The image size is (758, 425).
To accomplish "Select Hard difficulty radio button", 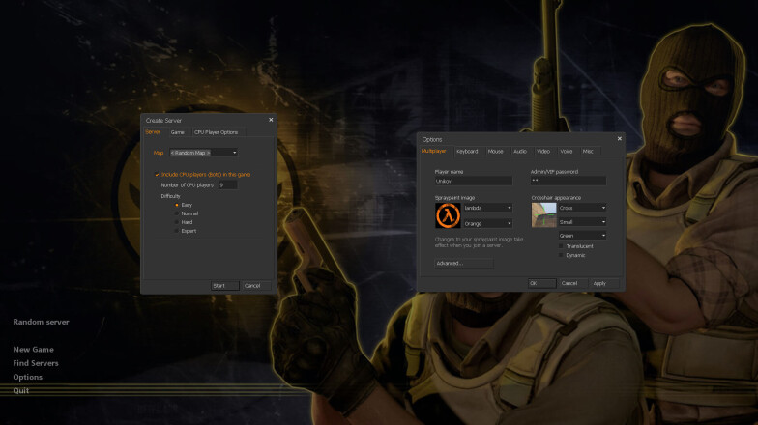I will coord(176,222).
